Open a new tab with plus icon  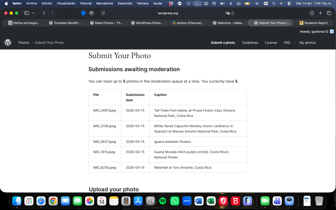321,13
